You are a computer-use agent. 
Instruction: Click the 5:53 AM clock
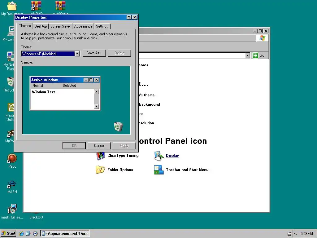pos(307,234)
